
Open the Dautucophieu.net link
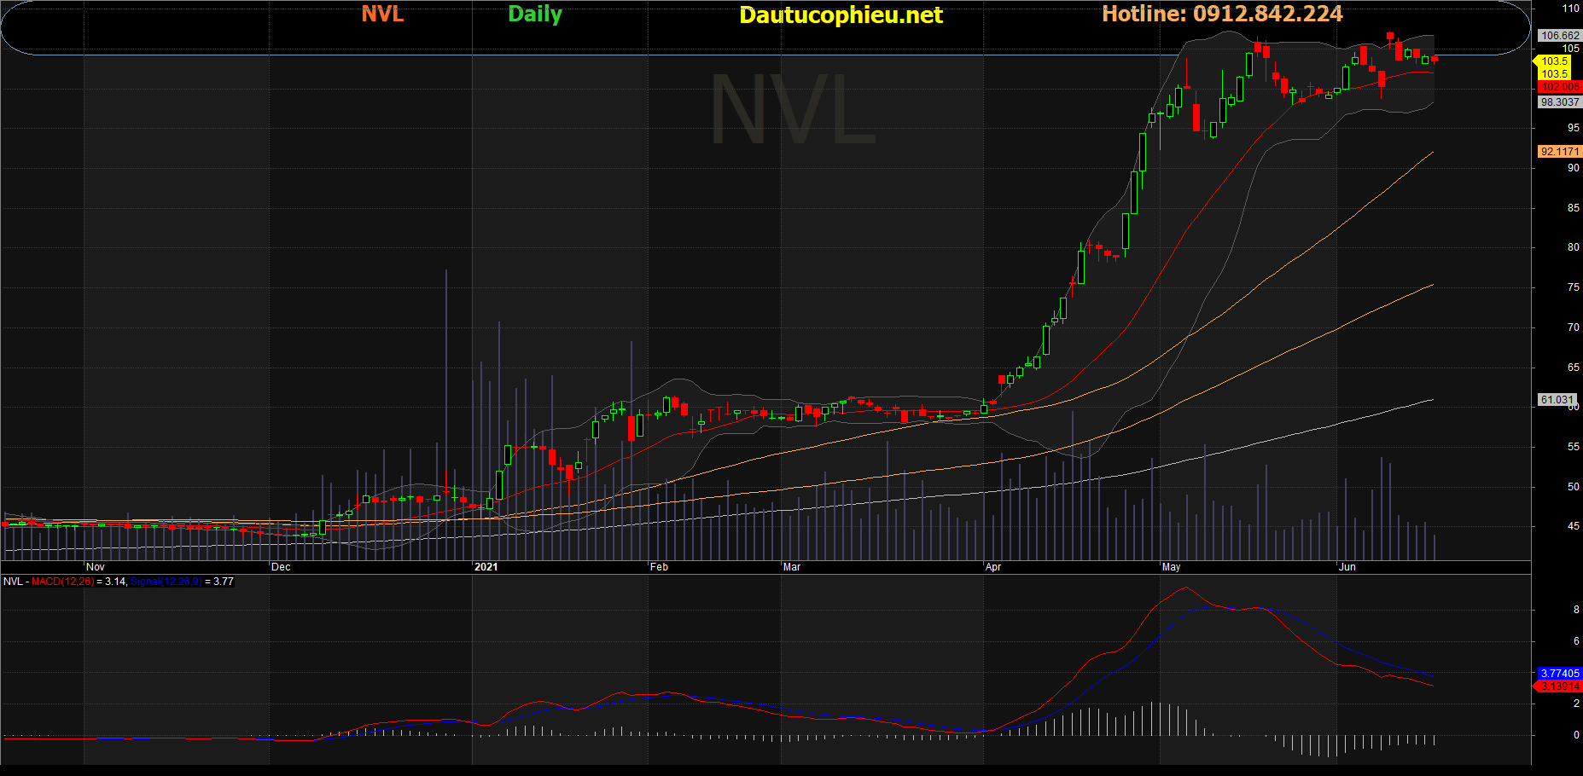click(841, 15)
